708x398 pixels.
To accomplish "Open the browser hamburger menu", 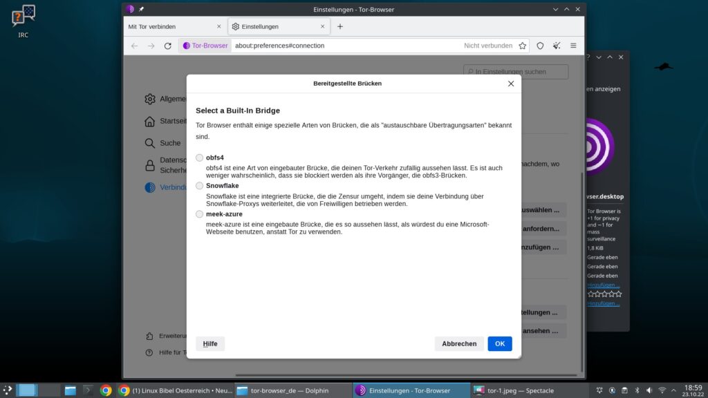I will 573,46.
